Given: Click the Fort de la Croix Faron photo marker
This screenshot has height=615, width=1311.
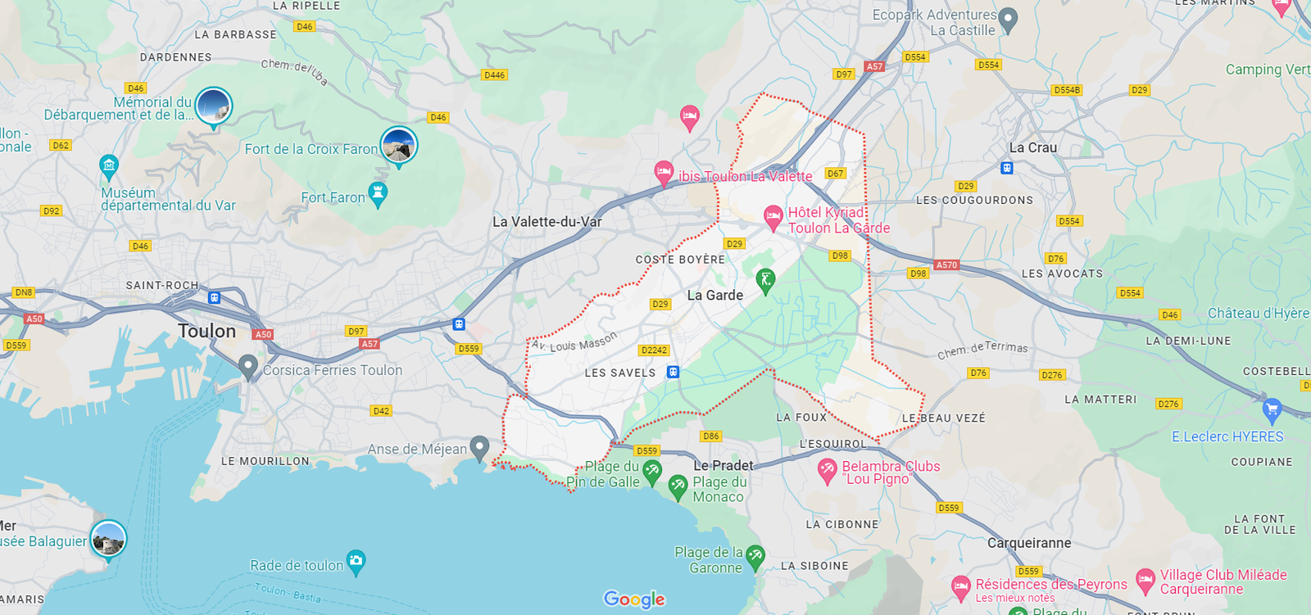Looking at the screenshot, I should (399, 147).
